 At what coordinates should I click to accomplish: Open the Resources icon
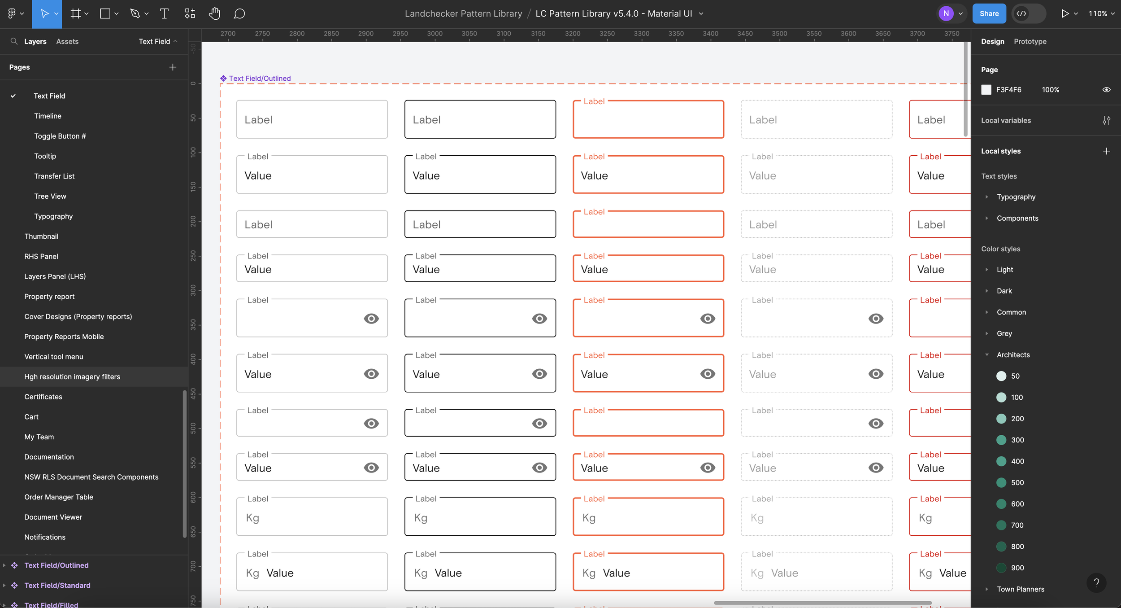[190, 13]
